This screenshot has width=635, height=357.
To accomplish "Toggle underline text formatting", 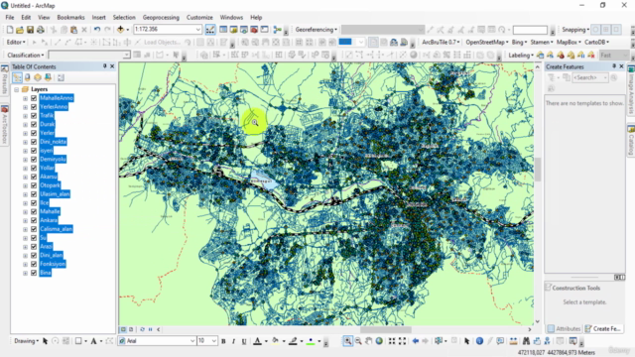I will (x=244, y=341).
